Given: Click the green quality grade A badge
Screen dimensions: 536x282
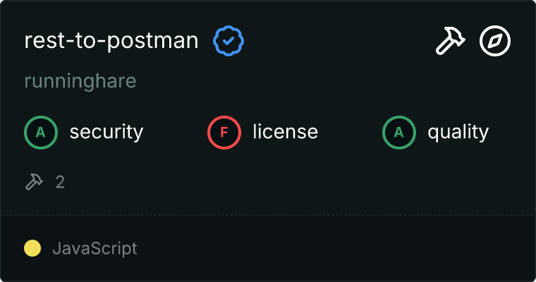Looking at the screenshot, I should (398, 132).
